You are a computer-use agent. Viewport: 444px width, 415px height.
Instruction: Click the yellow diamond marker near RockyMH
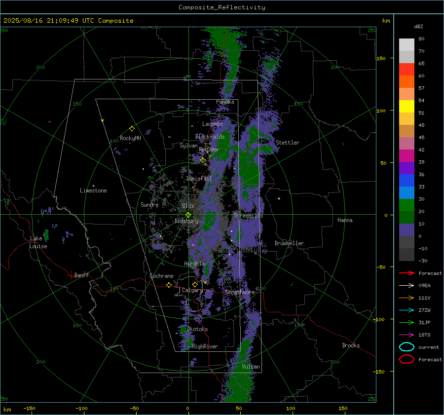point(132,129)
